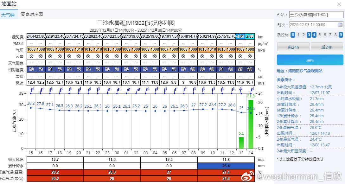The height and width of the screenshot is (185, 345).
Task: Enable quality code 5
Action: click(319, 35)
